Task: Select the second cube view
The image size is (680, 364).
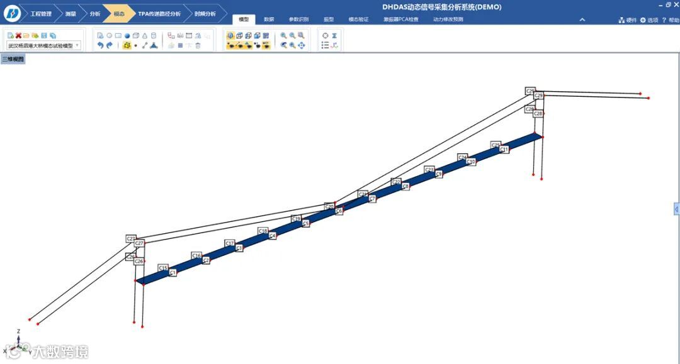Action: 248,35
